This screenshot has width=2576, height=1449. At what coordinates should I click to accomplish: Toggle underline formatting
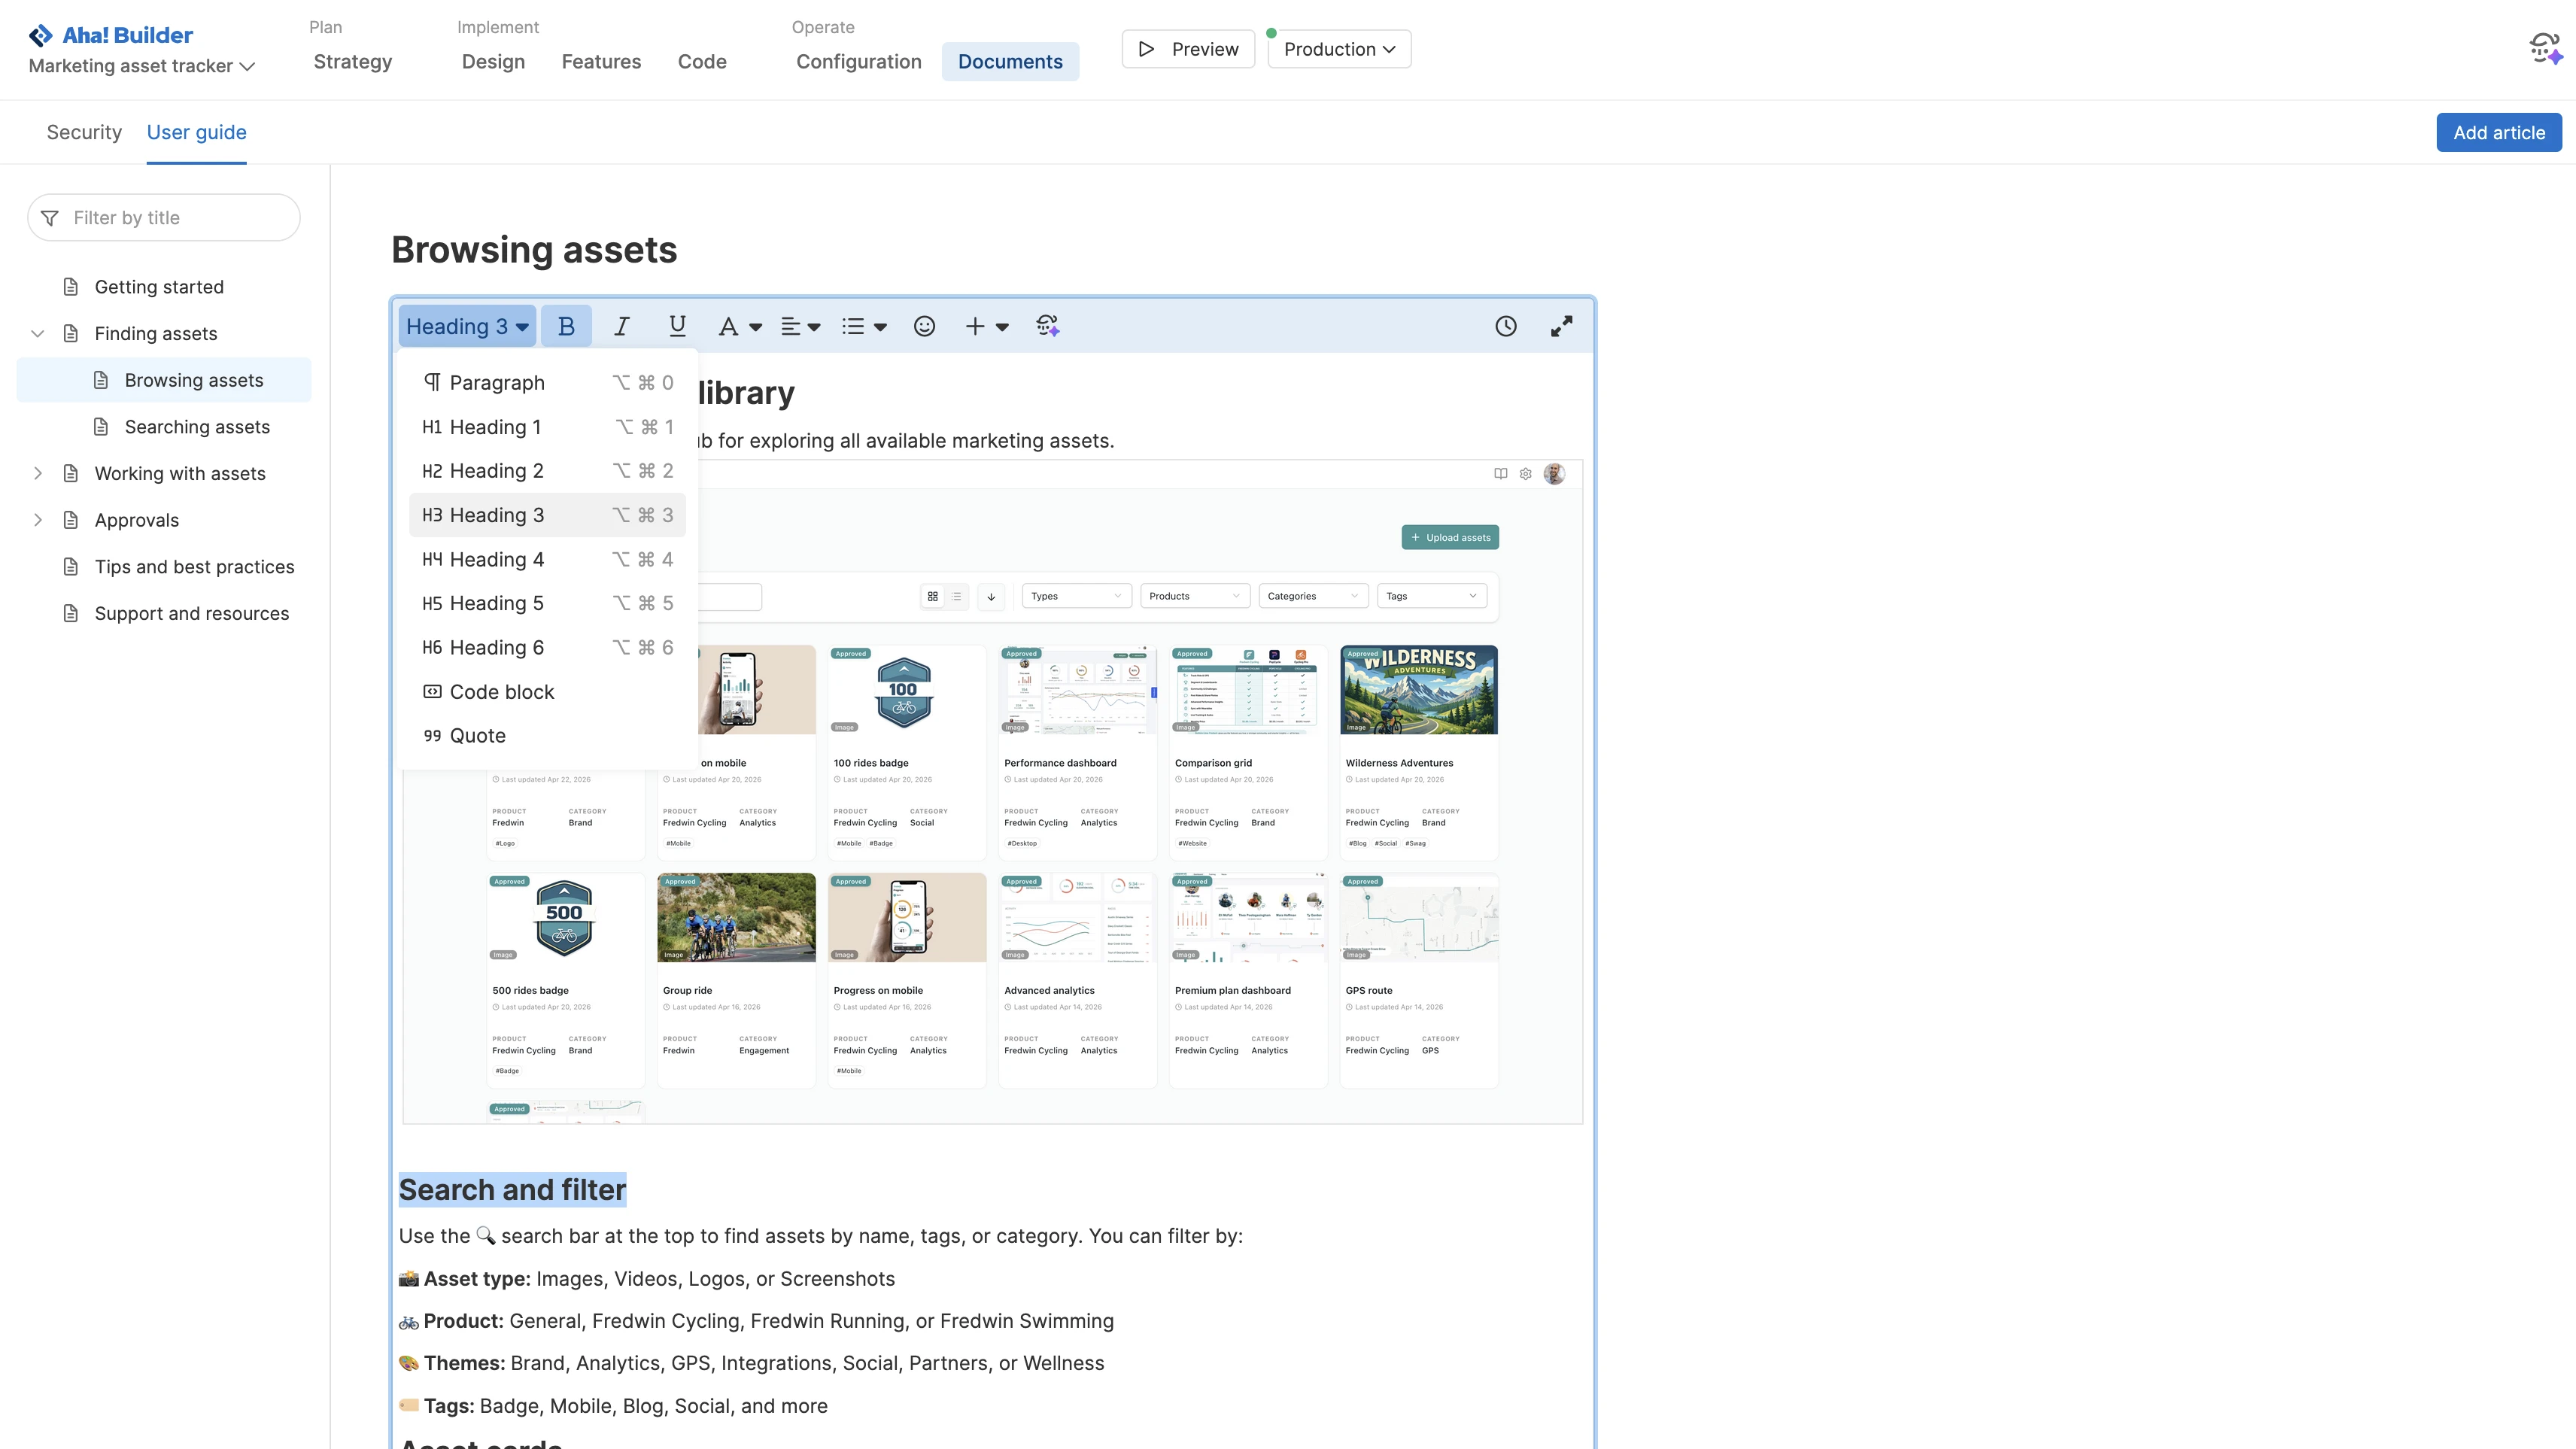point(677,326)
